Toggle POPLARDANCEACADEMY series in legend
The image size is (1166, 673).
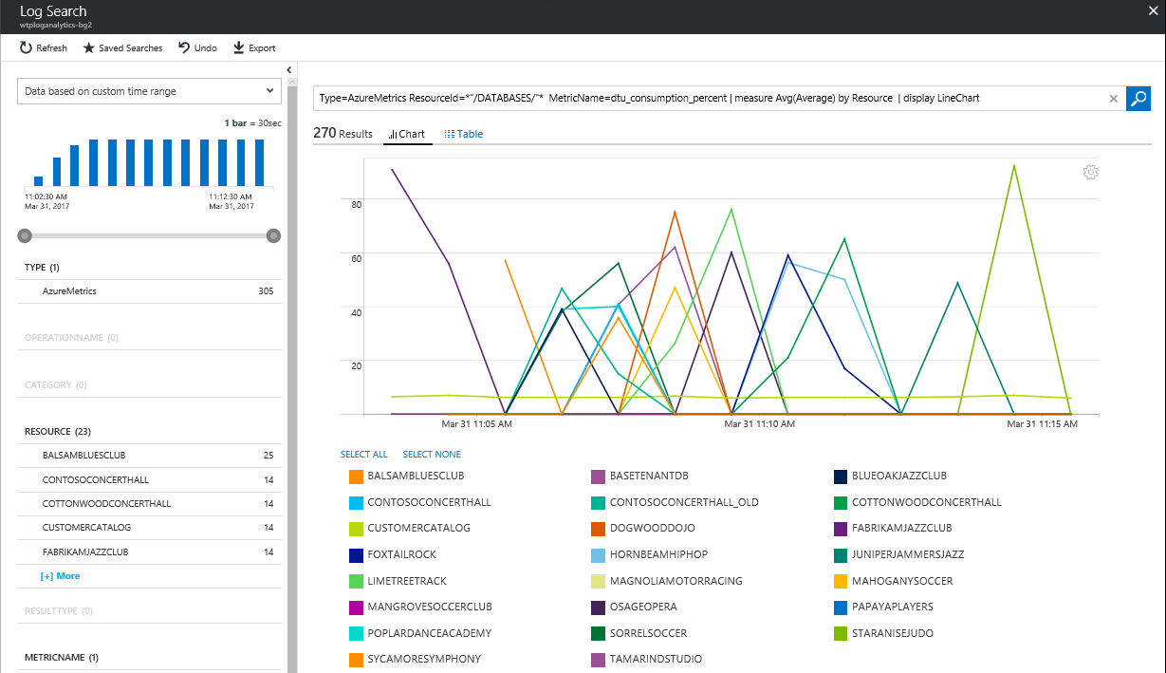click(420, 633)
